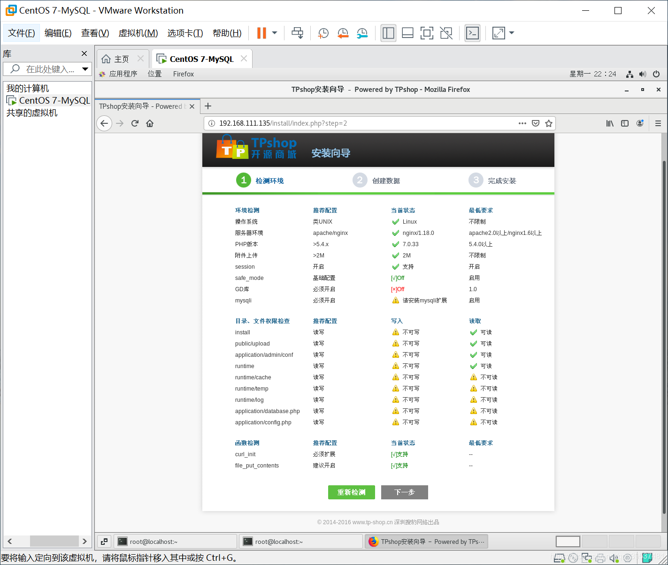Send Ctrl+Alt+Del to the virtual machine
The width and height of the screenshot is (668, 565).
click(x=297, y=33)
